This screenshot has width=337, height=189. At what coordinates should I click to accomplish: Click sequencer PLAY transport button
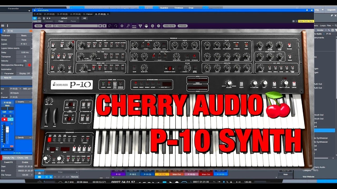pyautogui.click(x=74, y=160)
